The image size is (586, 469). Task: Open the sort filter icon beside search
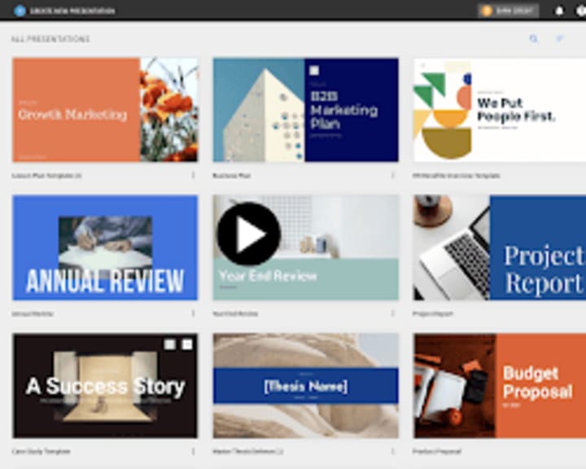click(x=559, y=38)
